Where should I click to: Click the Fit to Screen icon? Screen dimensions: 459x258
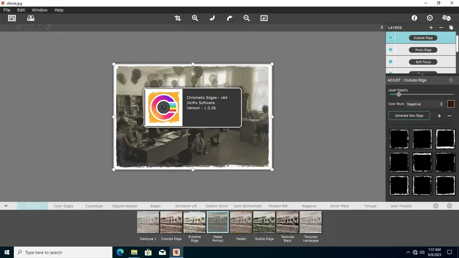coord(264,18)
